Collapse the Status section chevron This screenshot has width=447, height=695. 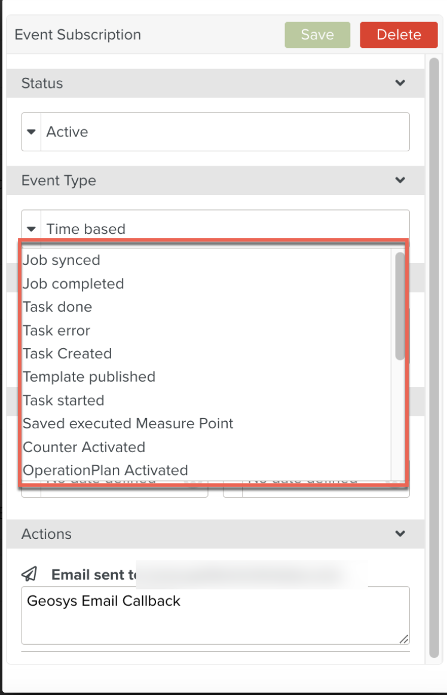coord(400,83)
